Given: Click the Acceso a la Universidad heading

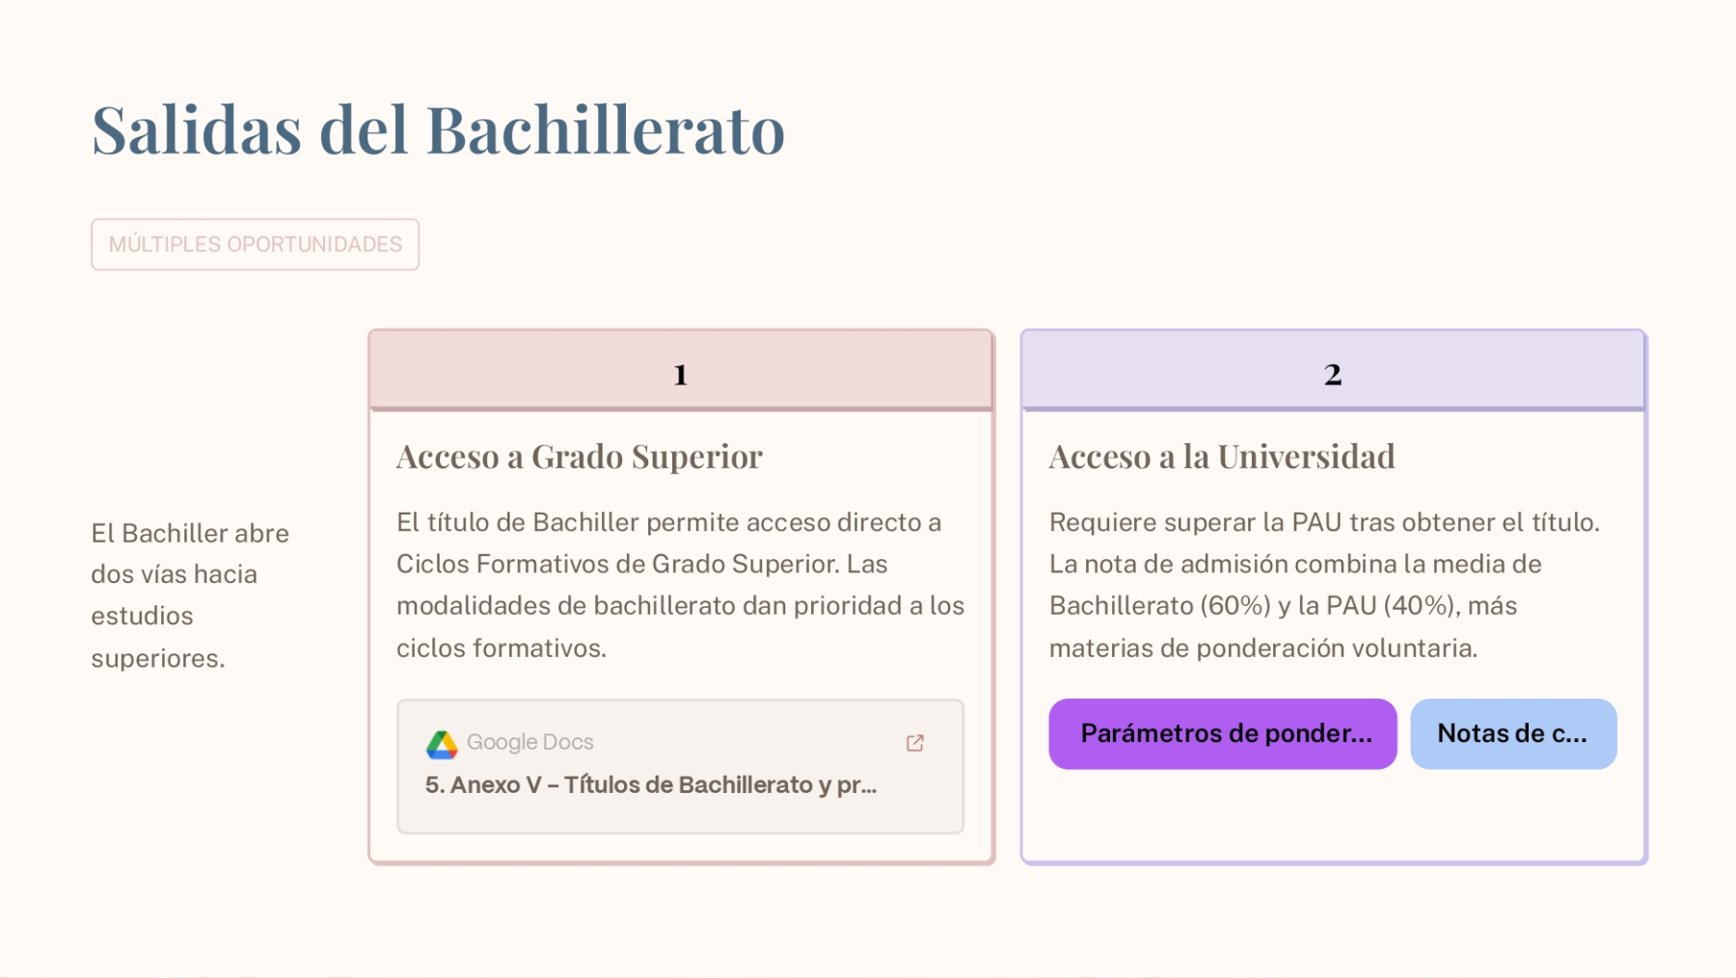Looking at the screenshot, I should tap(1222, 457).
